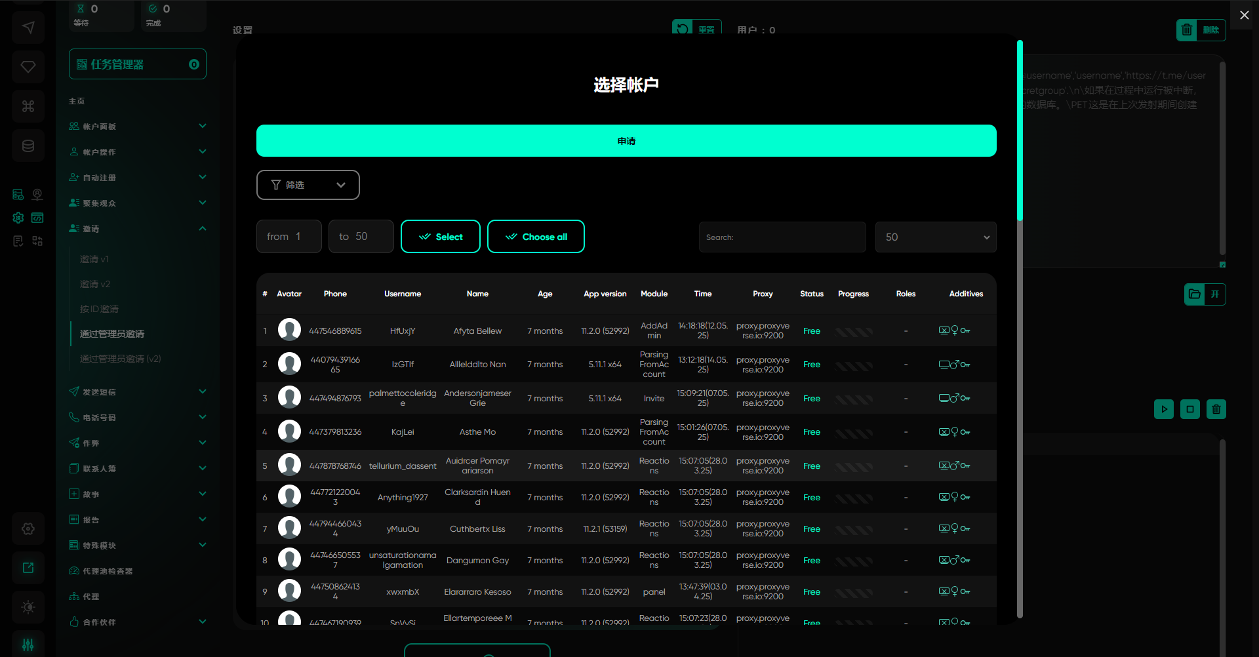Click the modal's vertical scrollbar thumb
1259x657 pixels.
point(1020,131)
